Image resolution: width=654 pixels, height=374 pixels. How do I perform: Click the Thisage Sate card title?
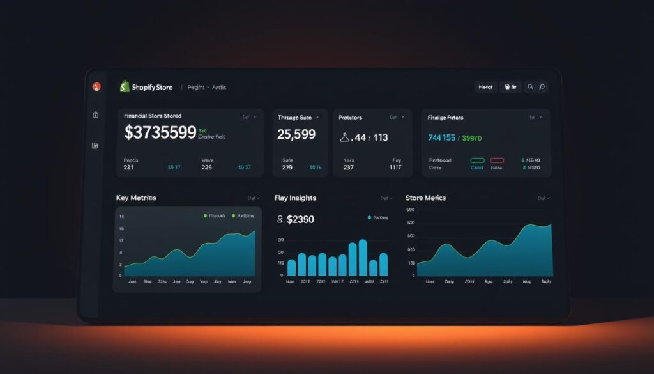[294, 118]
